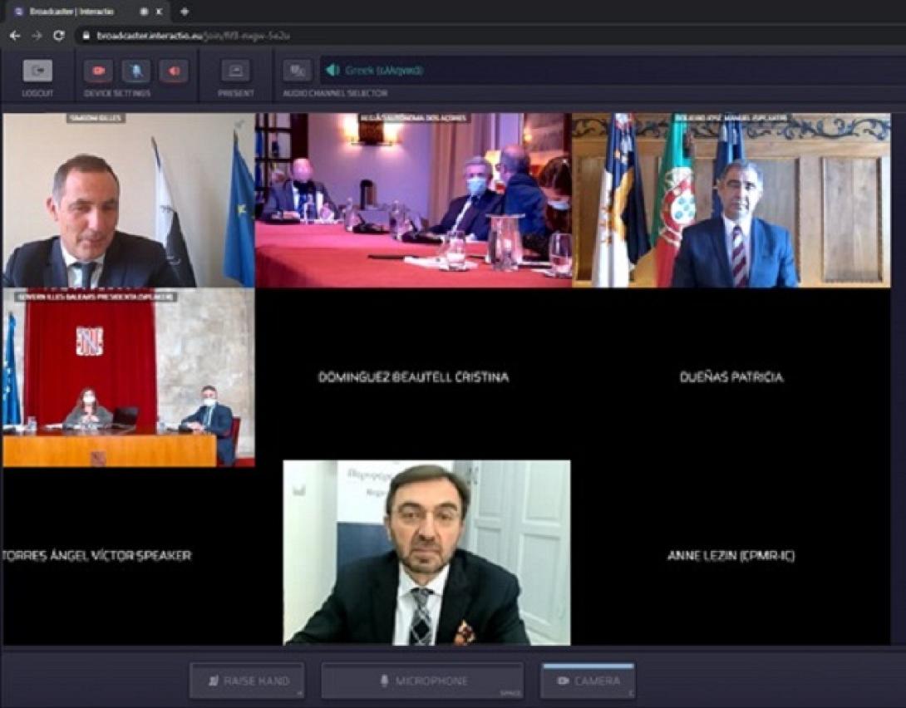Open microphone device settings icon
The width and height of the screenshot is (906, 708).
(x=135, y=71)
